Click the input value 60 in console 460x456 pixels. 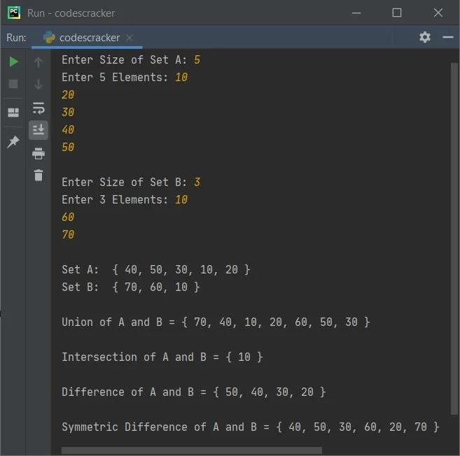point(68,217)
